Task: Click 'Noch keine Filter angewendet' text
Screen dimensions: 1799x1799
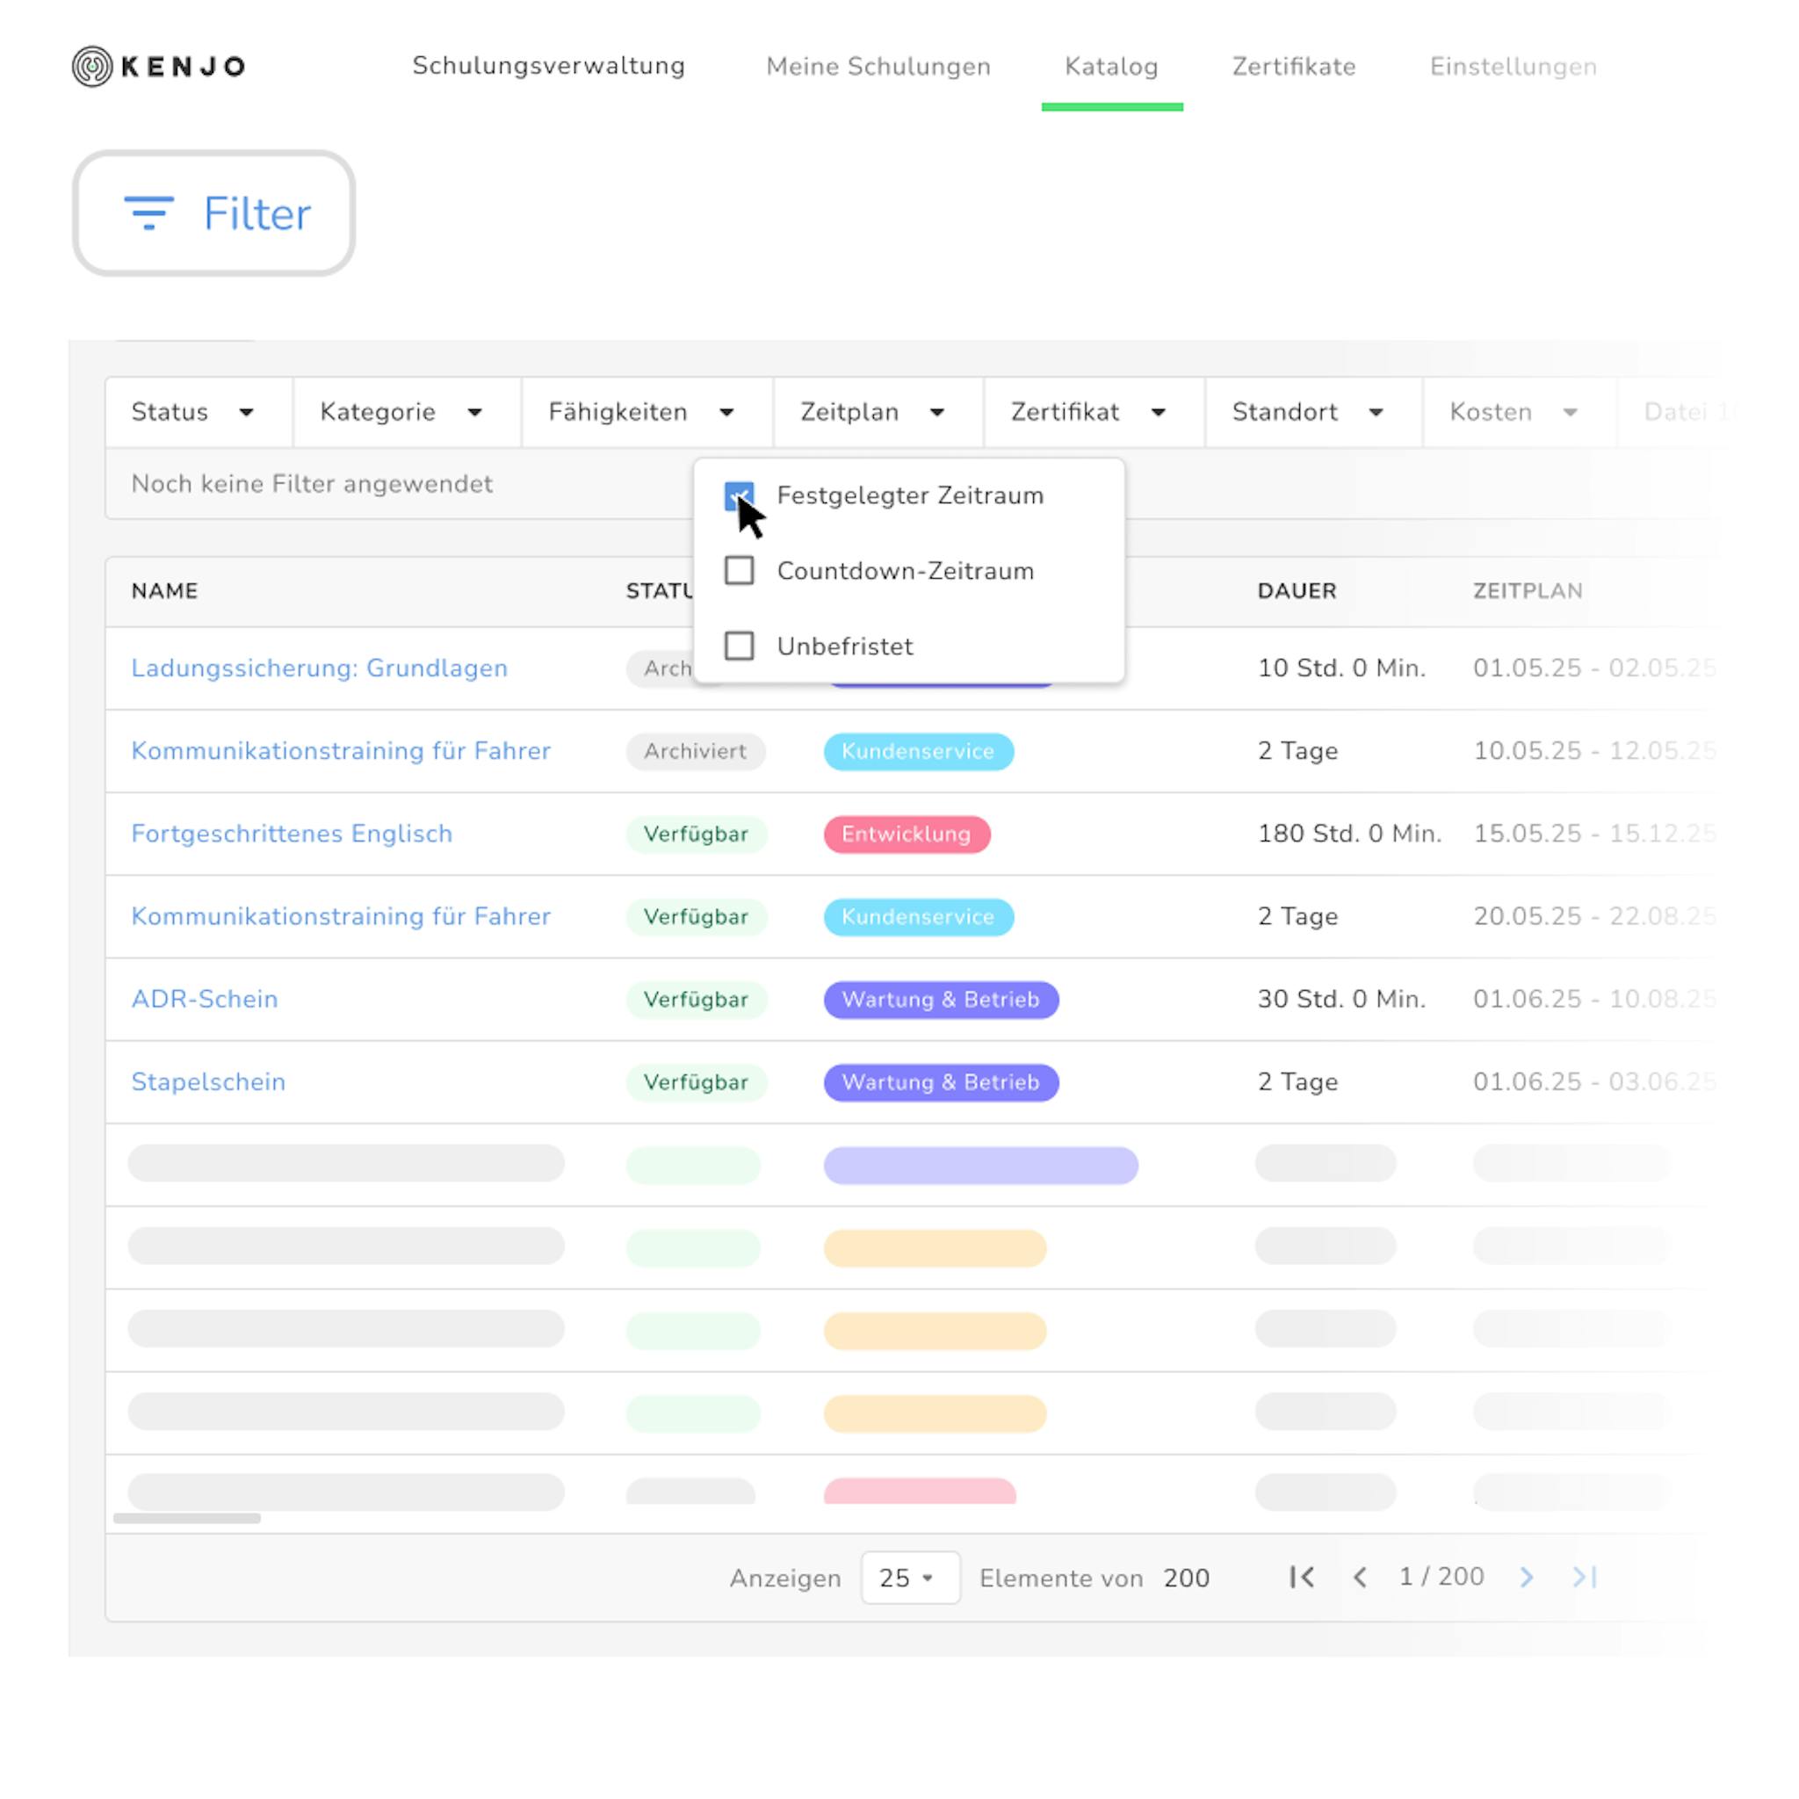Action: pos(312,484)
